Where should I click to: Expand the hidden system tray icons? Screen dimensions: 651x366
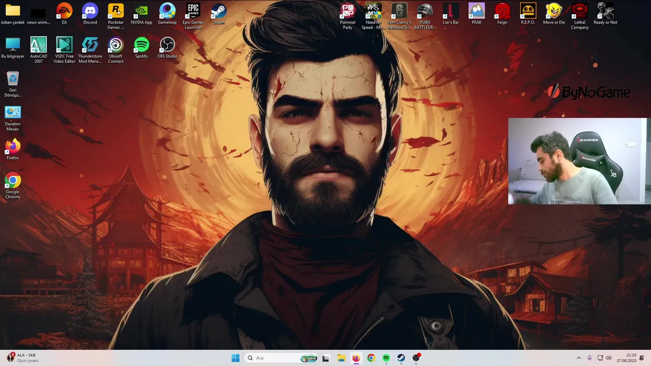(578, 358)
